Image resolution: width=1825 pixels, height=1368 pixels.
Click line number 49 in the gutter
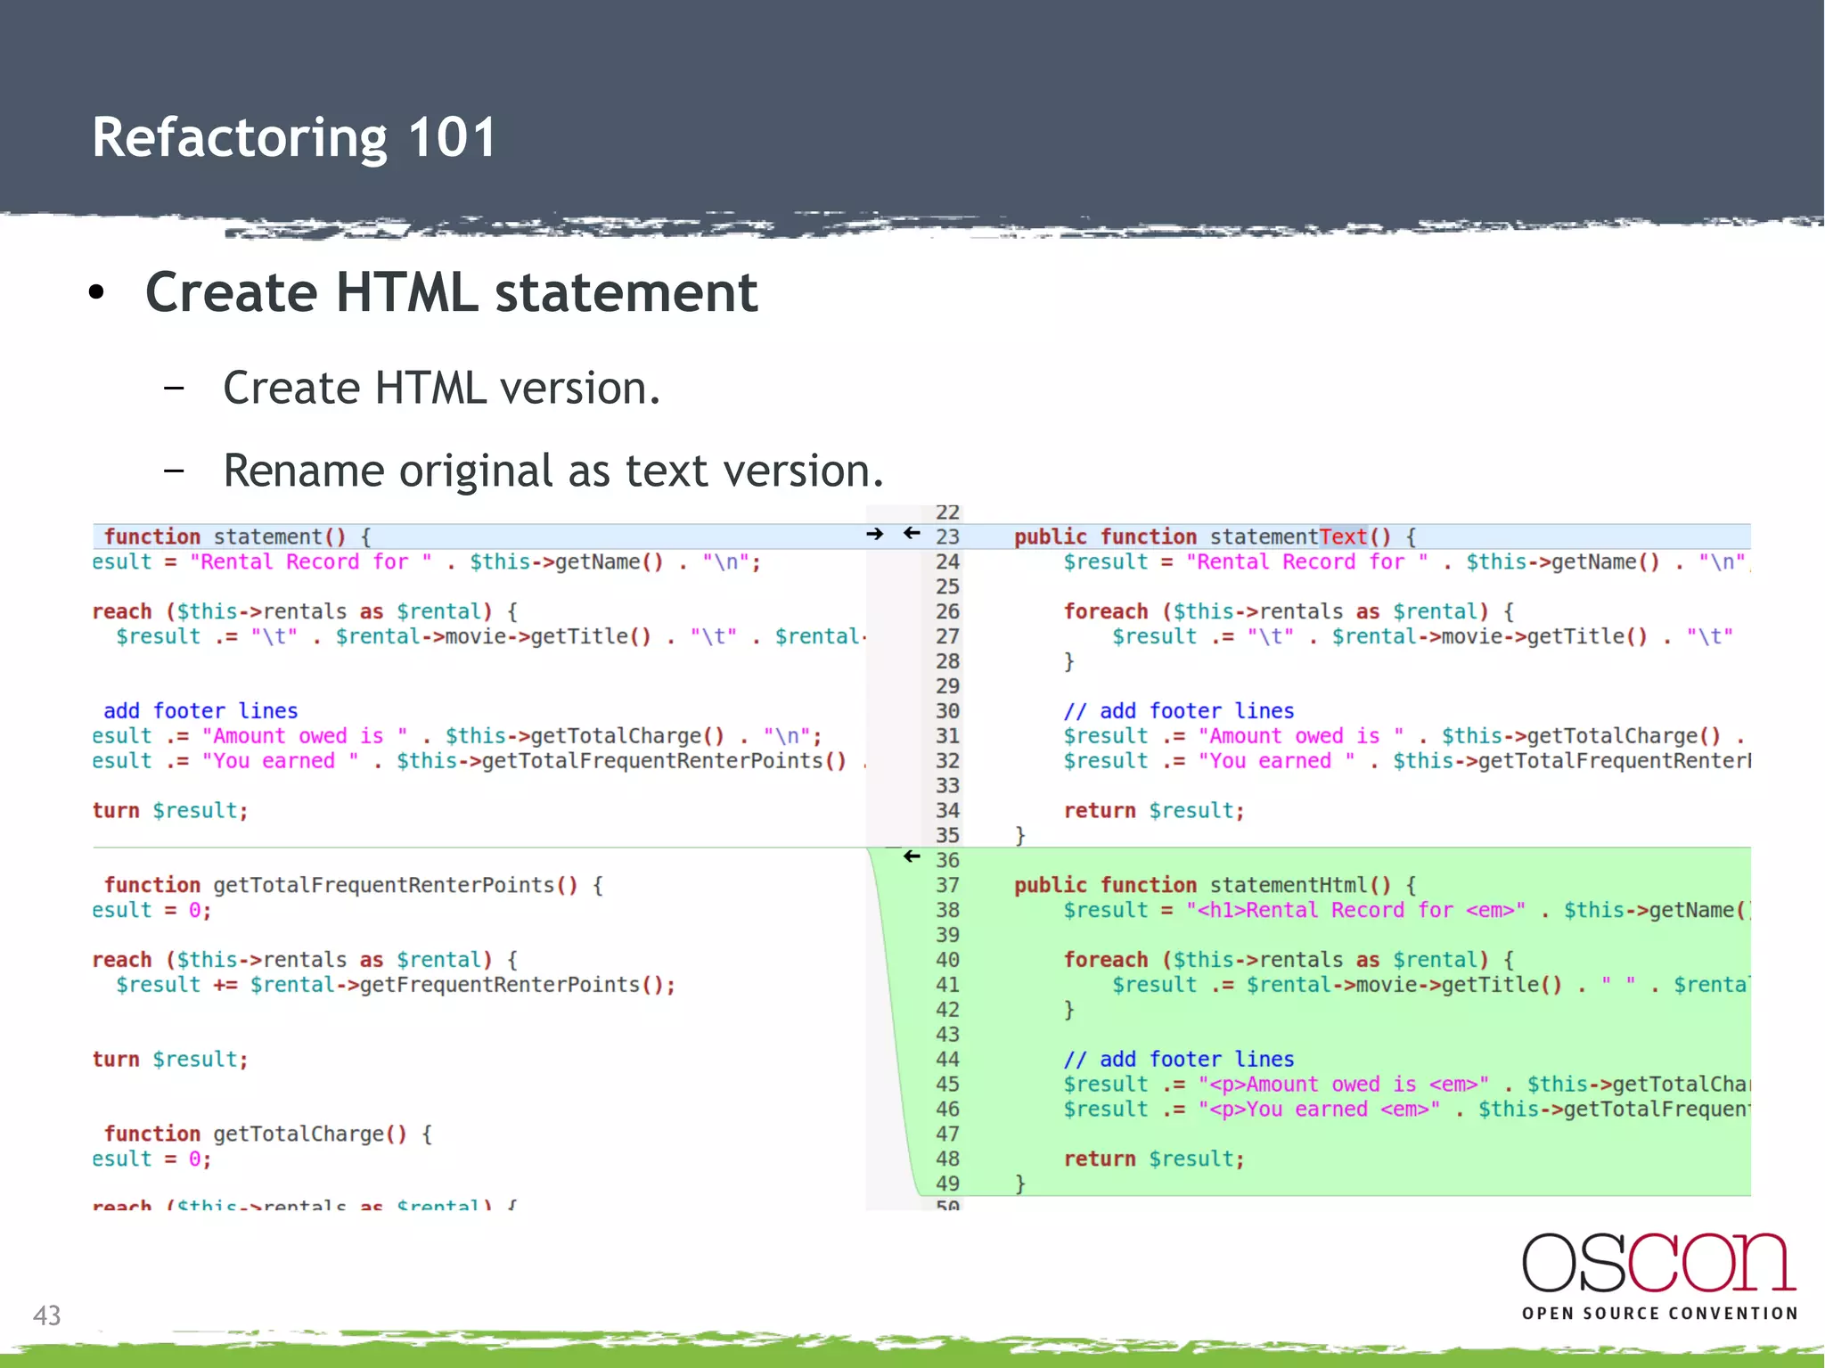click(947, 1184)
